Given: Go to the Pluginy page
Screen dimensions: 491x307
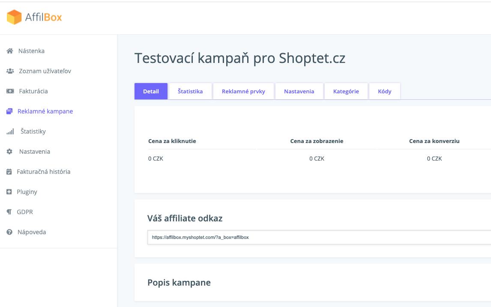Looking at the screenshot, I should pyautogui.click(x=27, y=192).
